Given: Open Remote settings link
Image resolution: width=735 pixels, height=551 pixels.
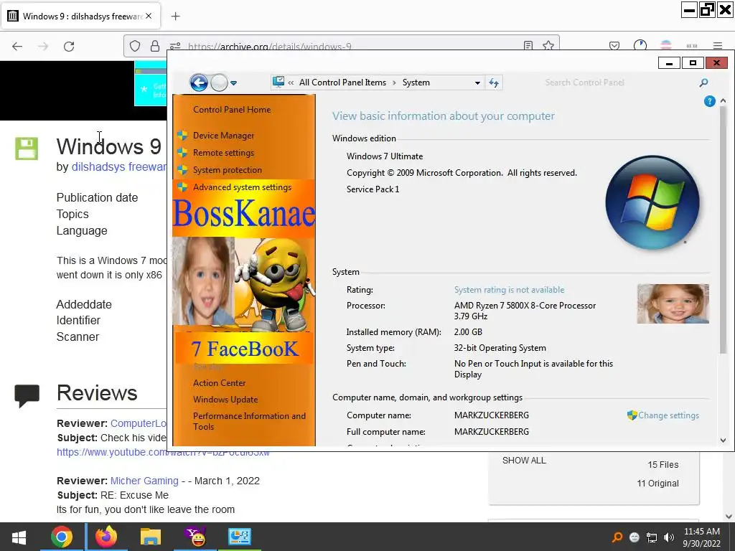Looking at the screenshot, I should point(223,153).
